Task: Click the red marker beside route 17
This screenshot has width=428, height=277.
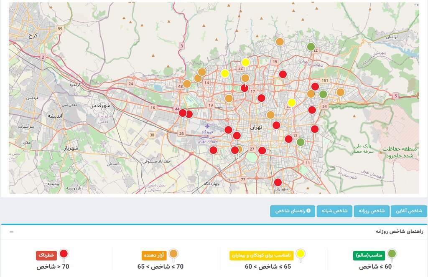Action: click(261, 98)
